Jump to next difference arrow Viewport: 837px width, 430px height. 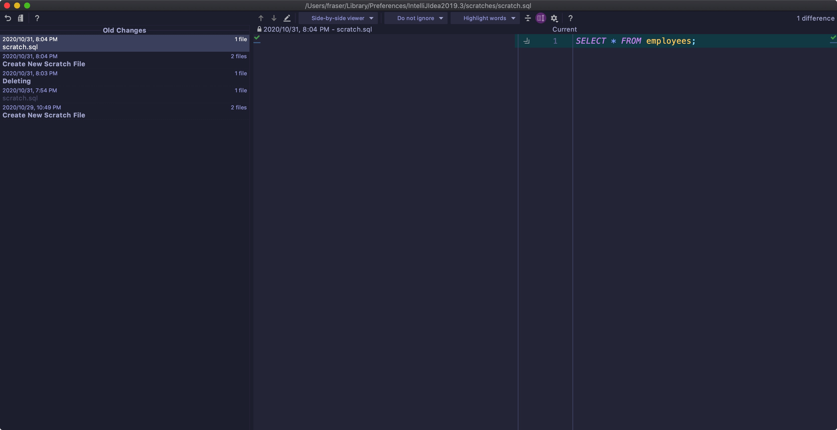click(273, 18)
